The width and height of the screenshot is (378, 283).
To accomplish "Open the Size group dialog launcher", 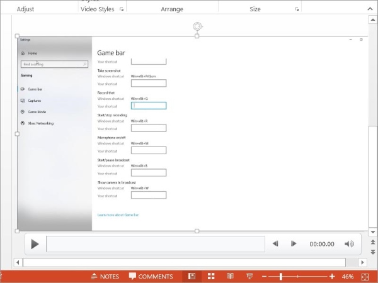I will click(297, 9).
